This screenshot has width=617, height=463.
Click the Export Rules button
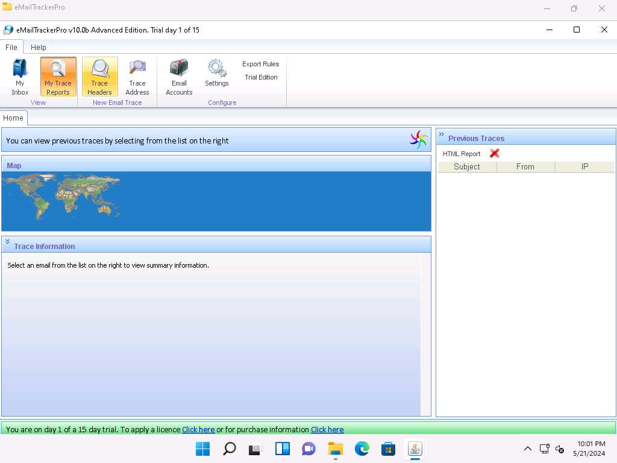(x=260, y=64)
